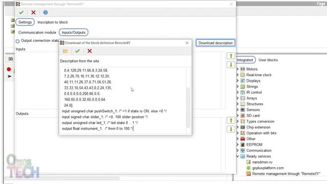Expand the Operation with bits node
The width and height of the screenshot is (327, 184).
coord(238,133)
